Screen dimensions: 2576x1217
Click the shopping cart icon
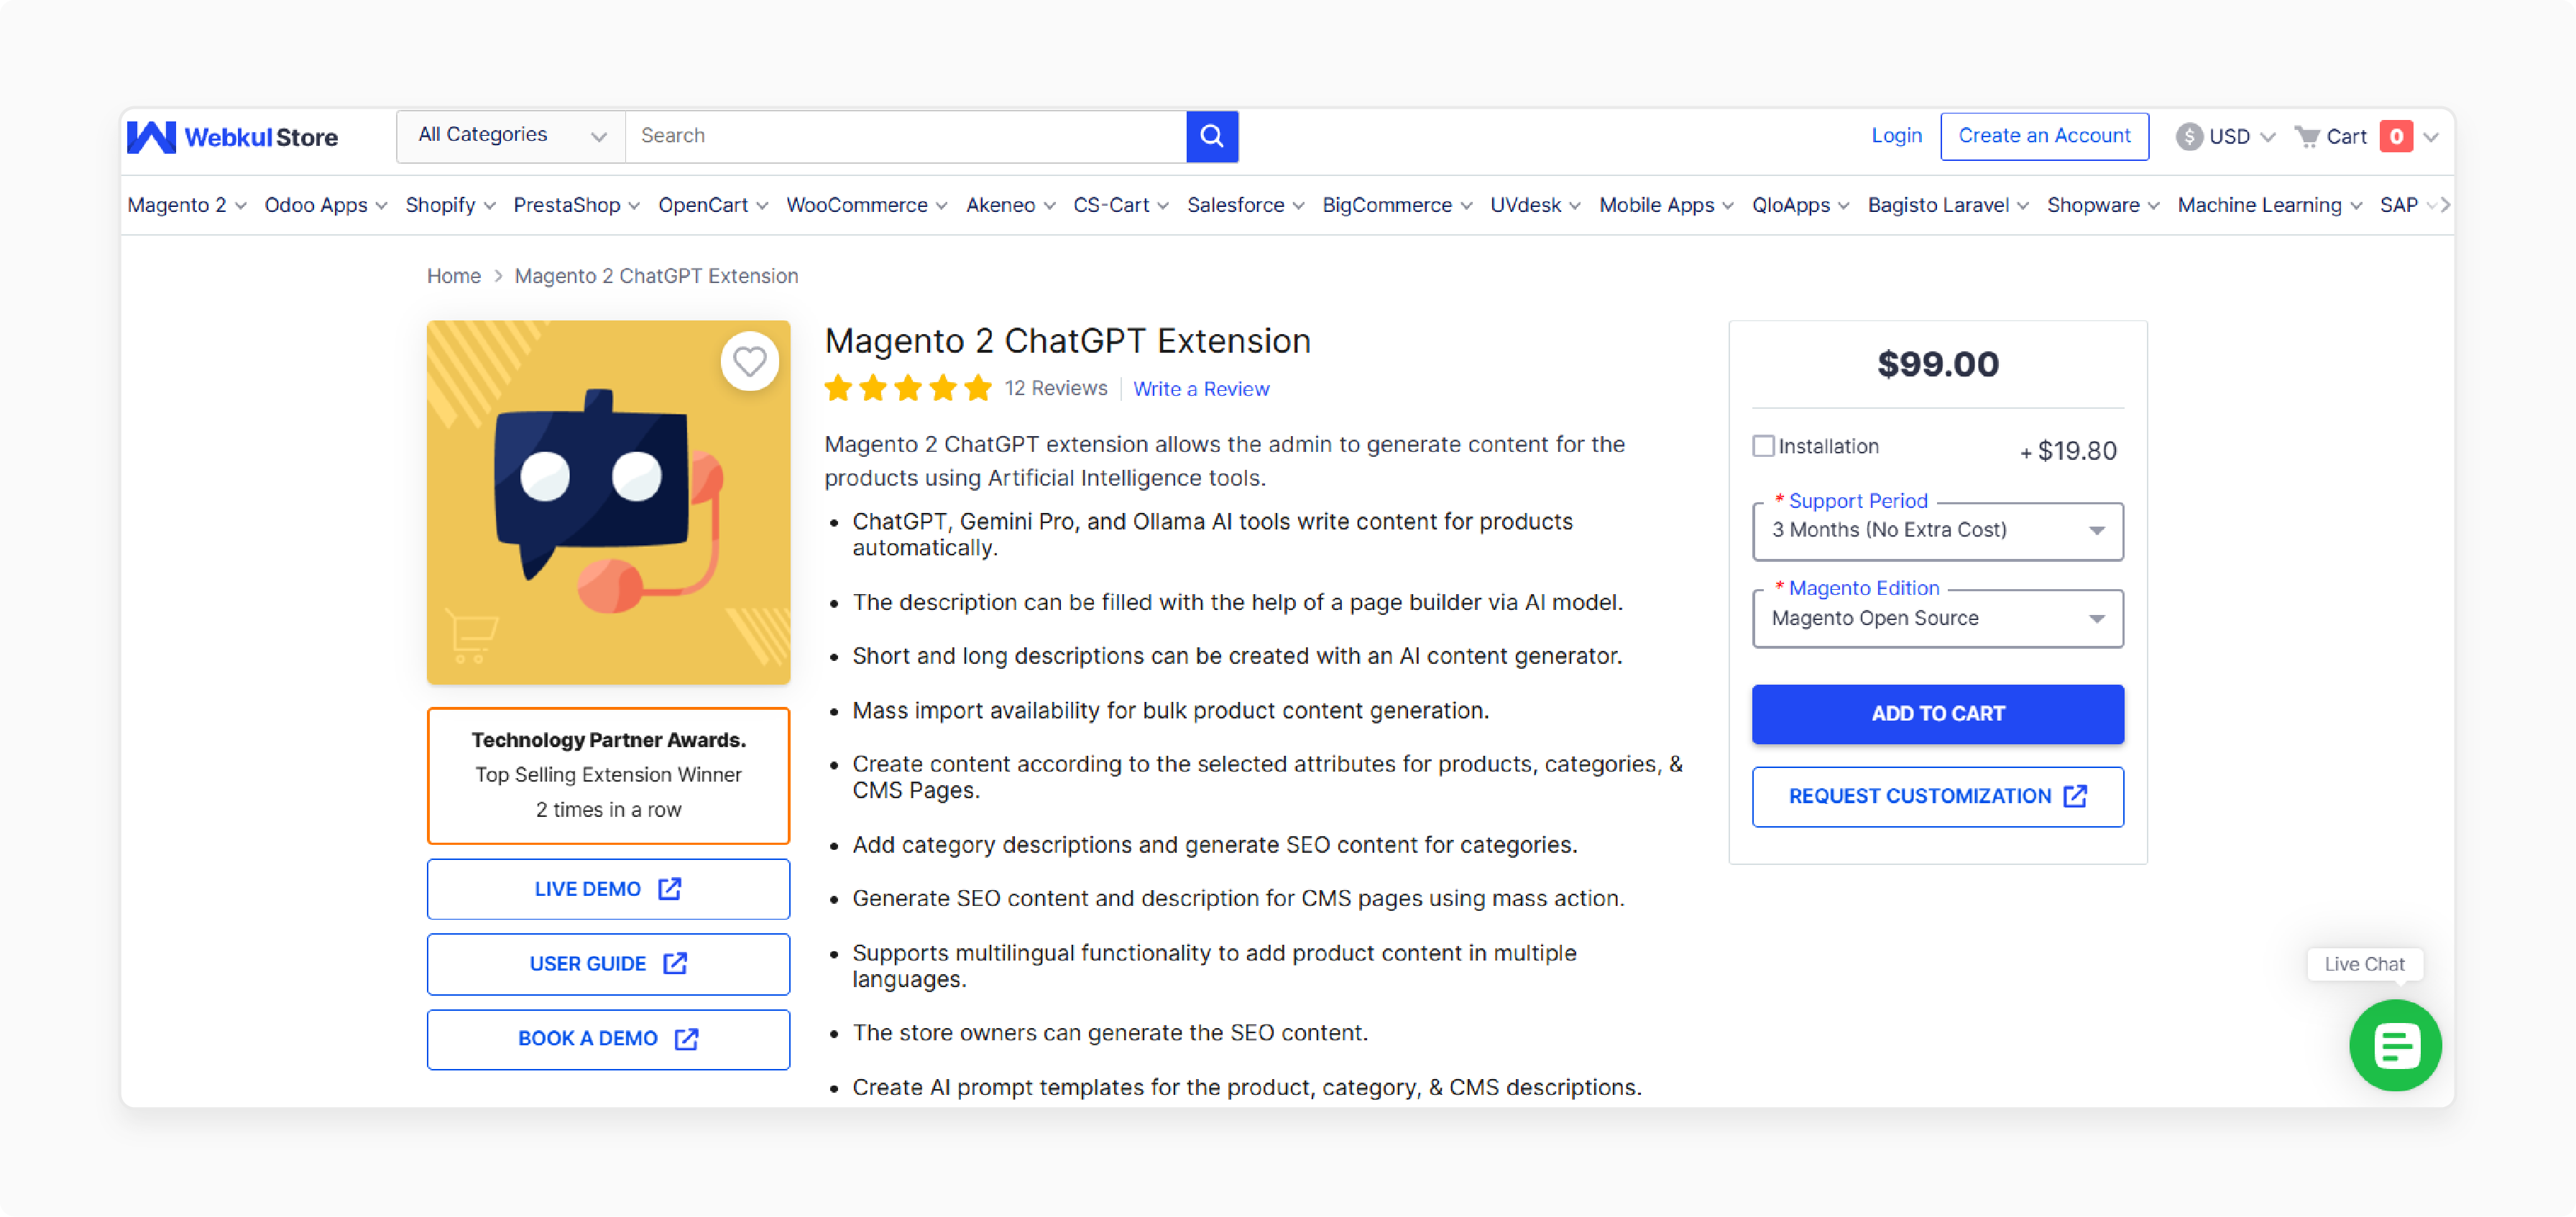2306,136
